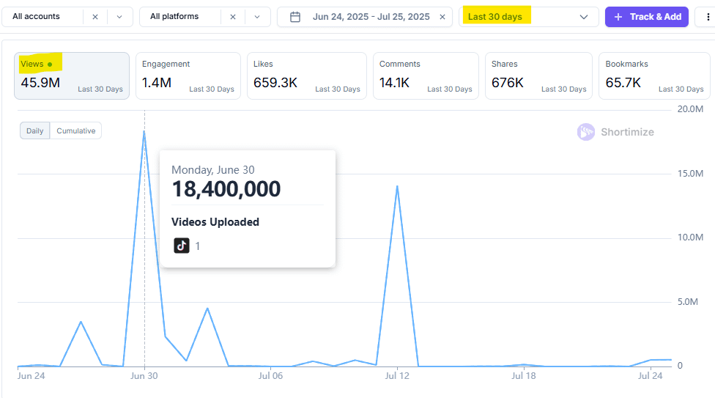Clear the date range with X icon
Viewport: 715px width, 398px height.
point(442,17)
